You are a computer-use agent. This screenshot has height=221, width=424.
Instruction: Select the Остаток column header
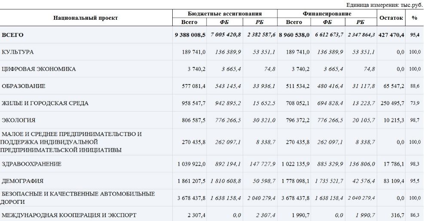pyautogui.click(x=391, y=18)
